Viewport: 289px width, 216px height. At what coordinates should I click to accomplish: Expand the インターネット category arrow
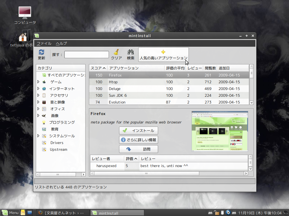click(x=38, y=89)
